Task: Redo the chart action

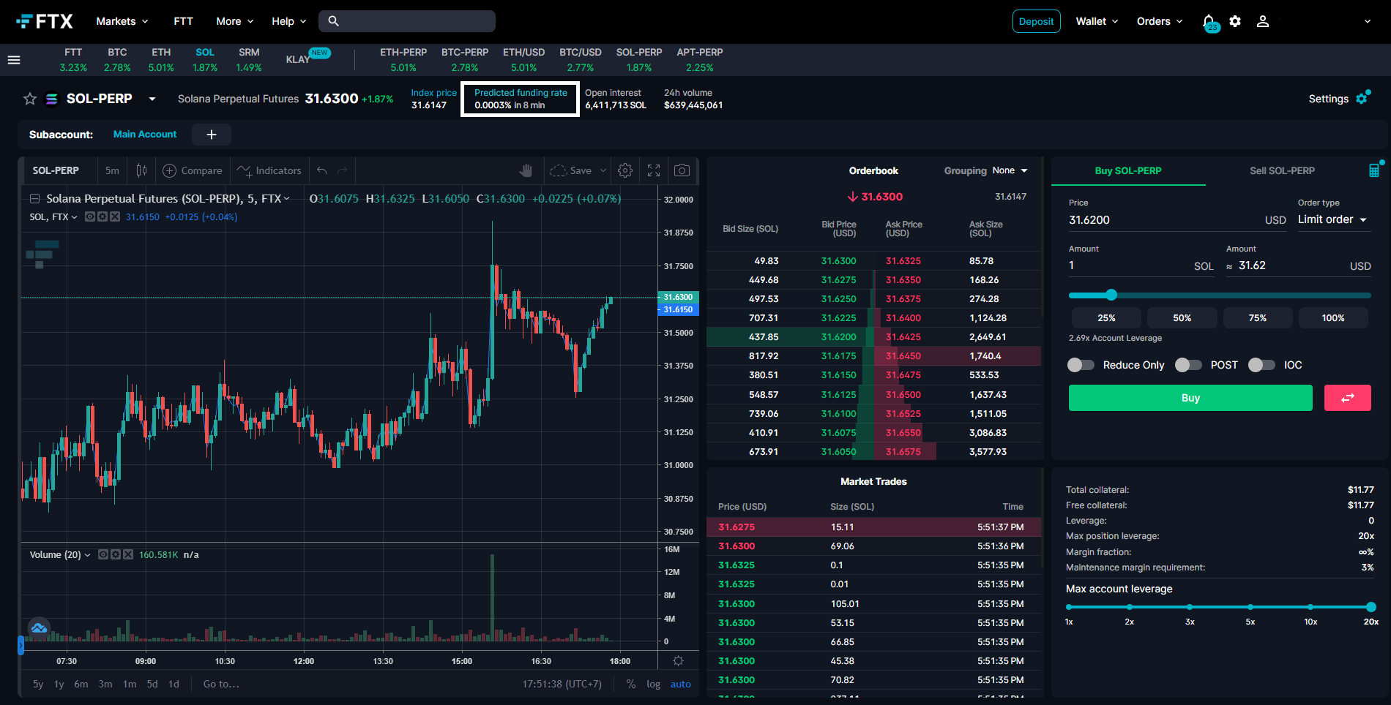Action: tap(342, 170)
